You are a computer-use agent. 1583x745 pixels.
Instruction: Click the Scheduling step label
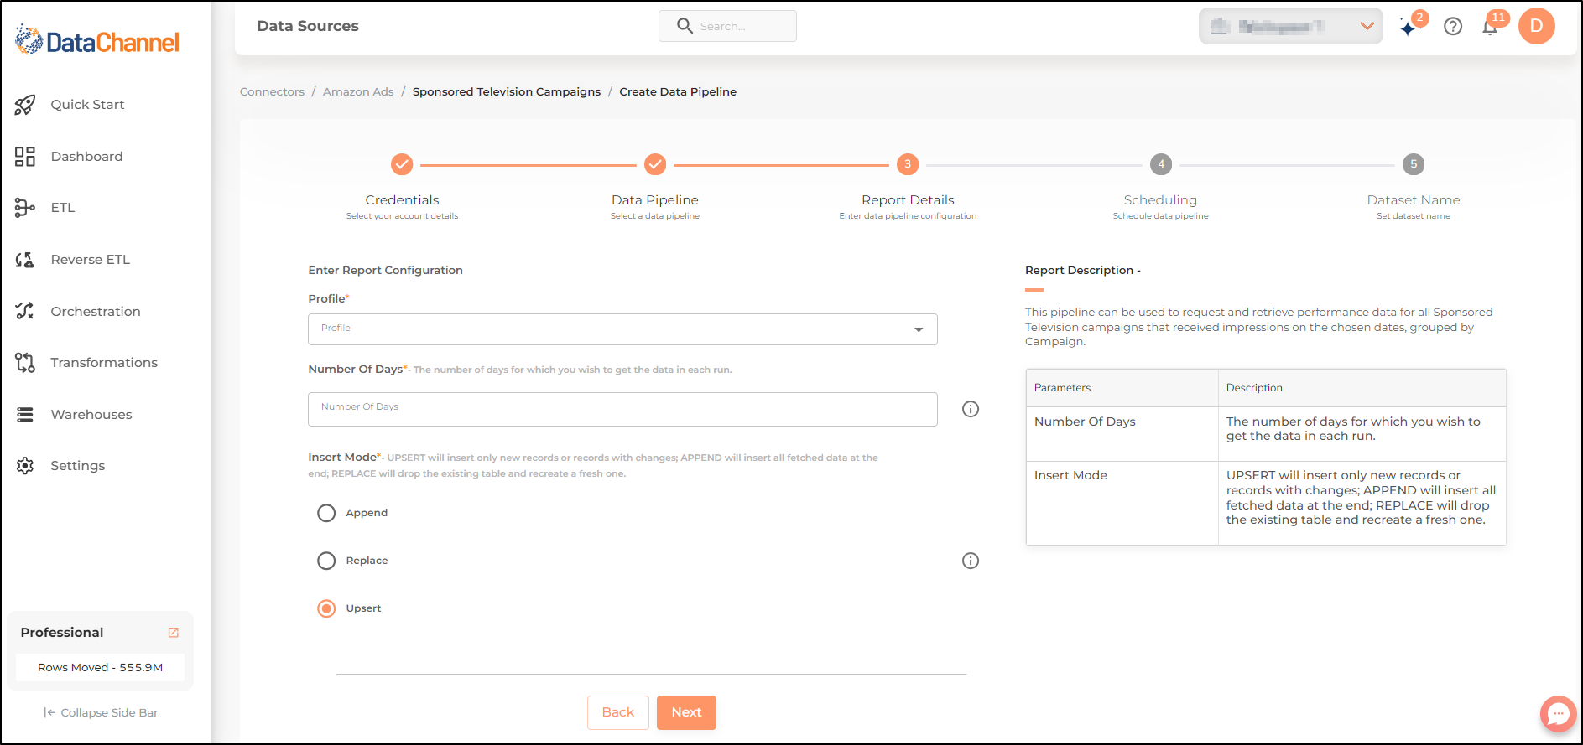1160,200
